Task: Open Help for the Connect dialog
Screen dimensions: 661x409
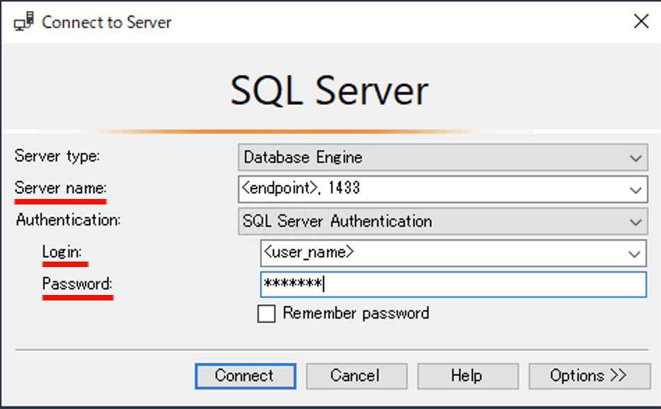Action: (x=468, y=376)
